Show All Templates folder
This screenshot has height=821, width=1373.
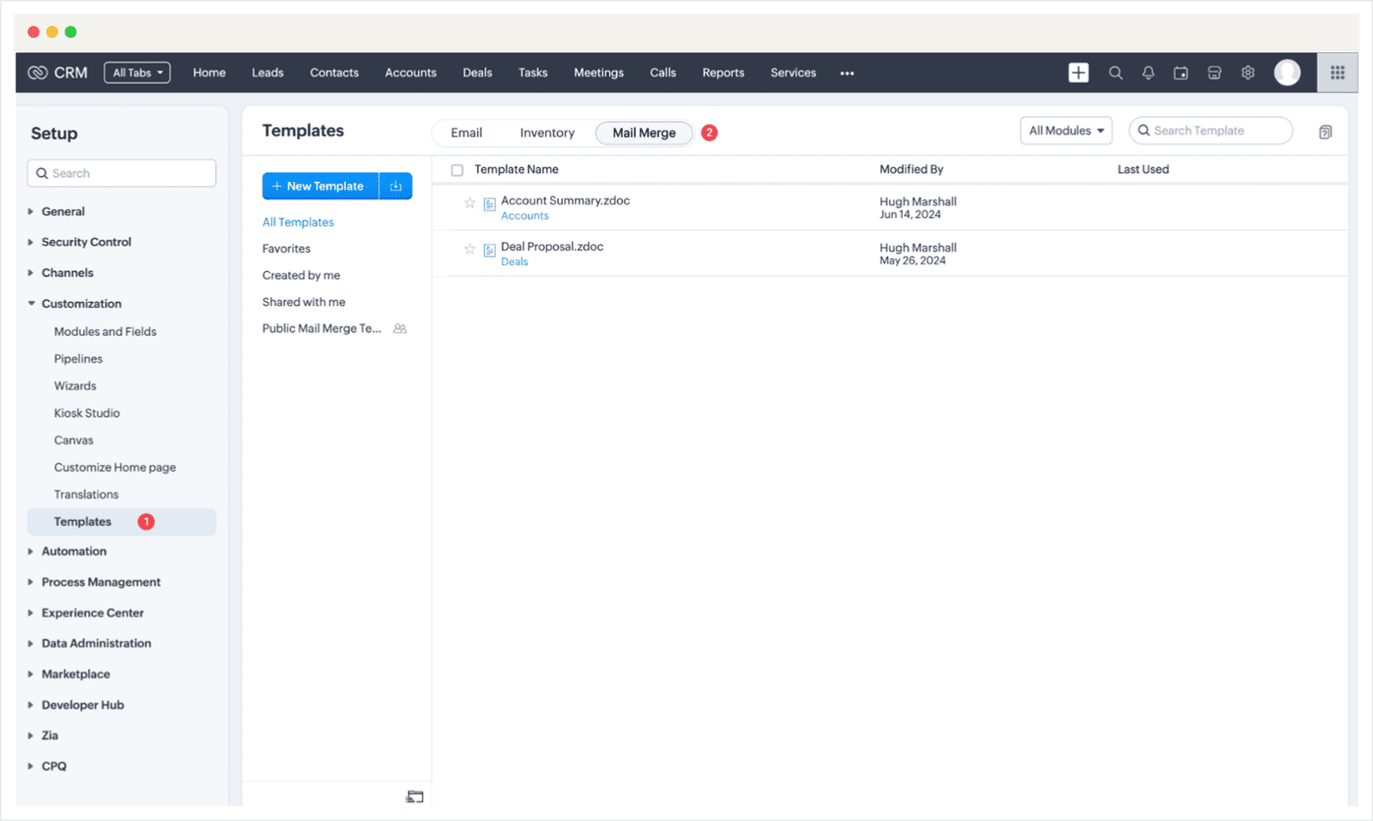pos(299,222)
